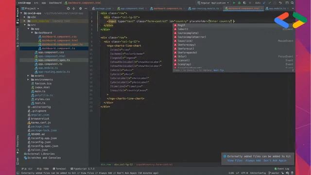311x175 pixels.
Task: Click the div.row breadcrumb
Action: pyautogui.click(x=106, y=164)
